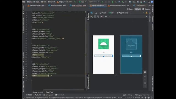176x99 pixels.
Task: Click the 4 spaces indent setting in the status bar
Action: click(137, 98)
